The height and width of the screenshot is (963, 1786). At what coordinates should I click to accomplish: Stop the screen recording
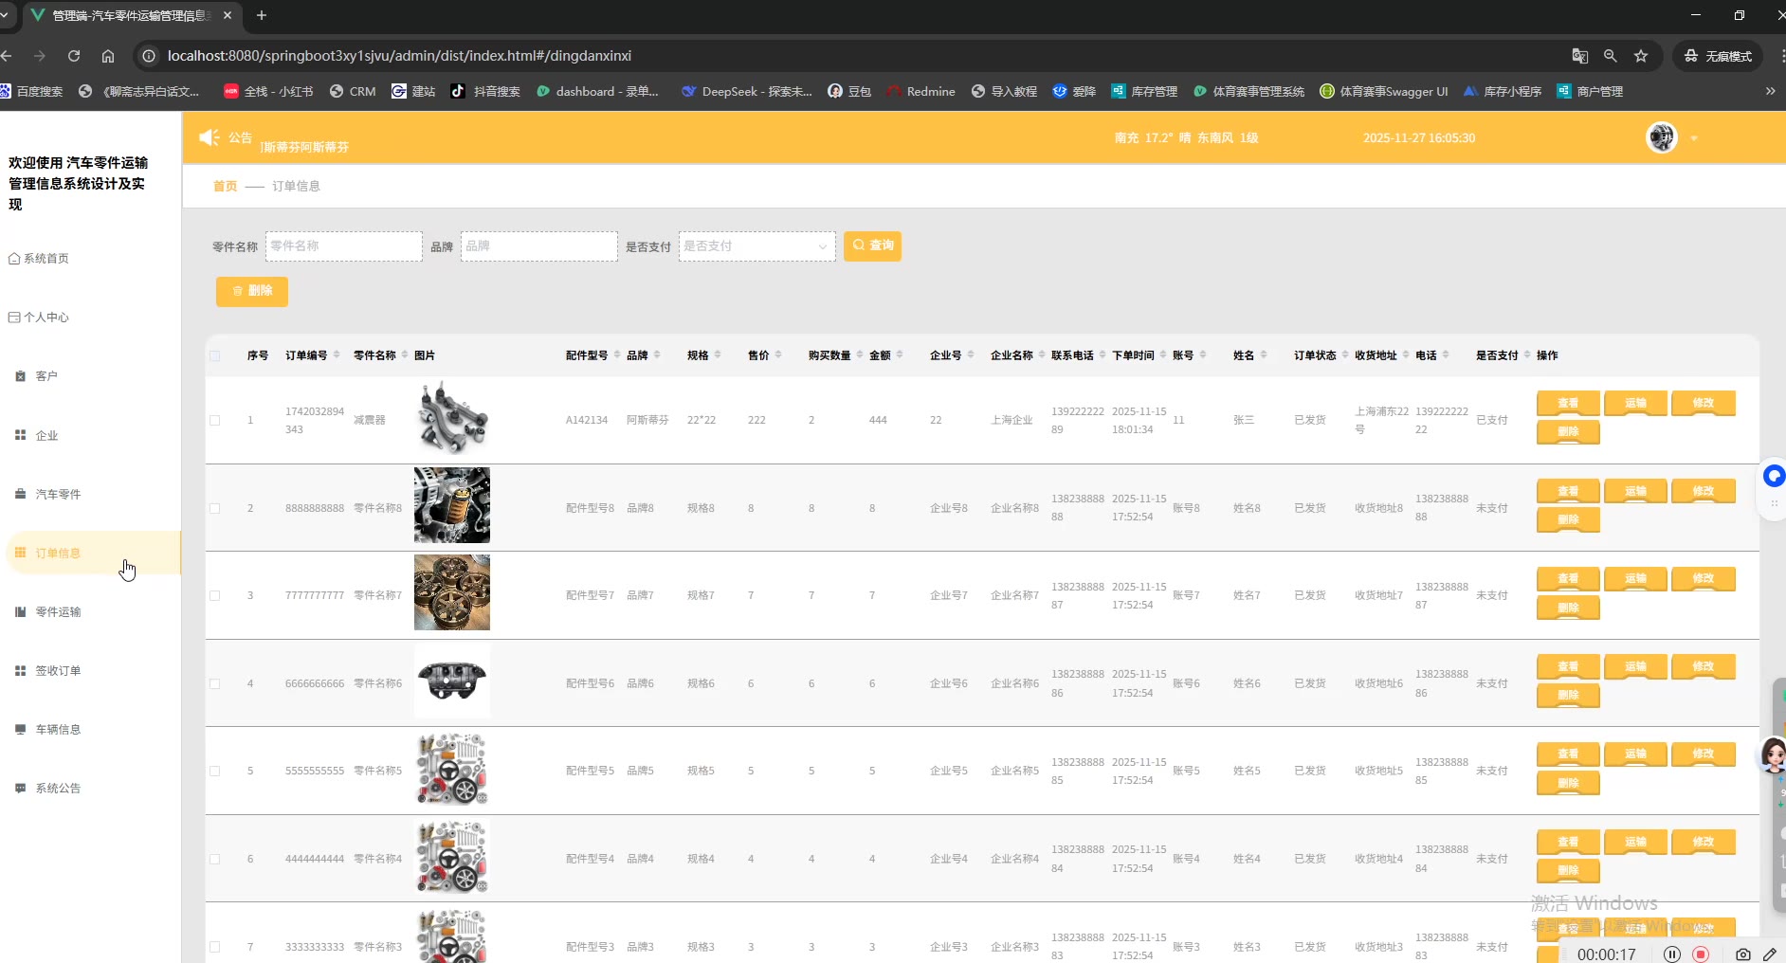coord(1701,954)
